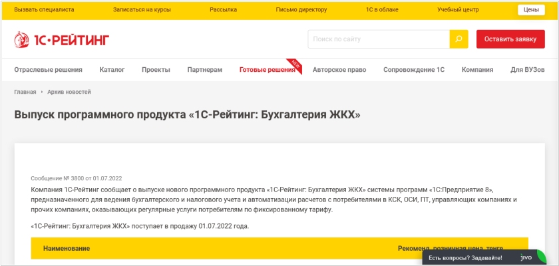Click the 1С-Рейтинг logo
The height and width of the screenshot is (266, 559).
[62, 39]
